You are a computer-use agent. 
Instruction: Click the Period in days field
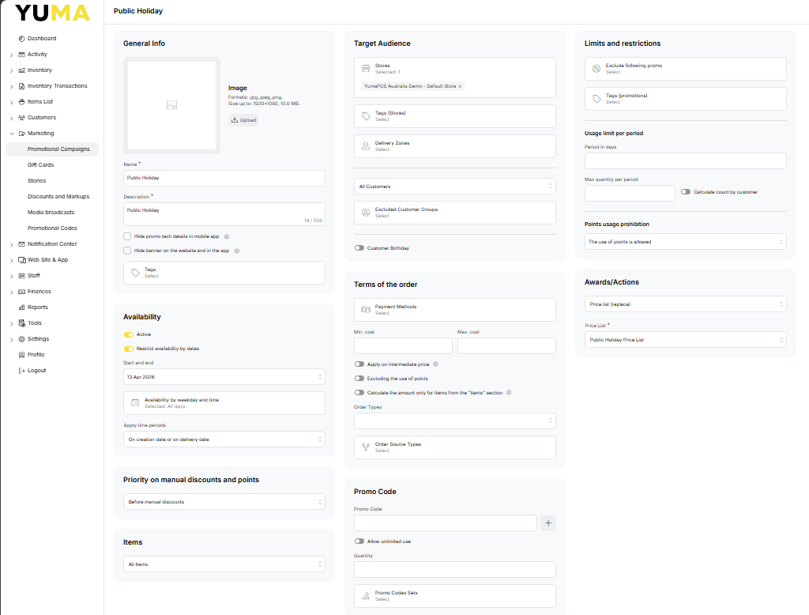tap(685, 160)
